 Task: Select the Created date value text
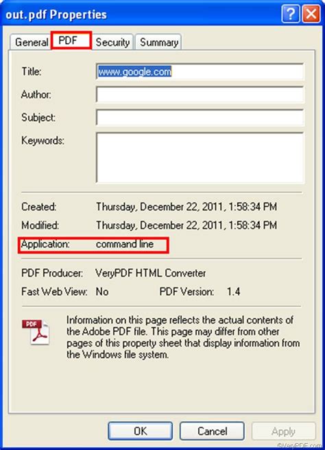(186, 207)
